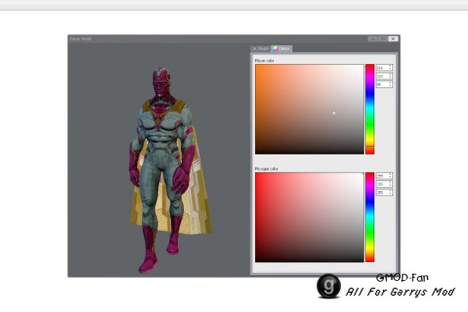
Task: Click the color wheel icon on Colors tab
Action: click(x=275, y=48)
